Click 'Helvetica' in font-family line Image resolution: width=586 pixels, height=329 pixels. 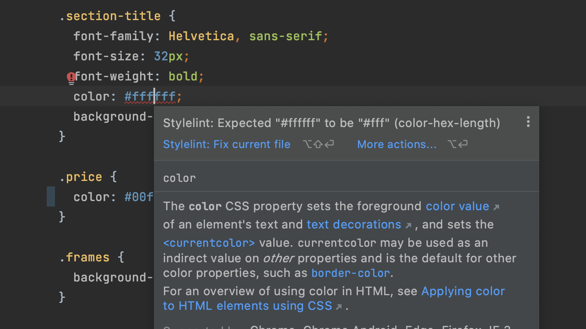point(201,36)
